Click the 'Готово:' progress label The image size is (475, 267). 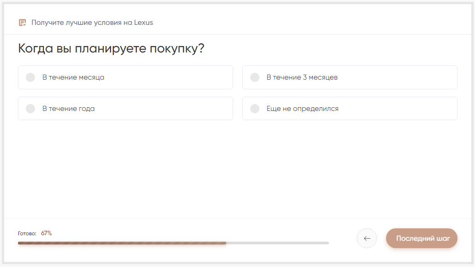[27, 233]
